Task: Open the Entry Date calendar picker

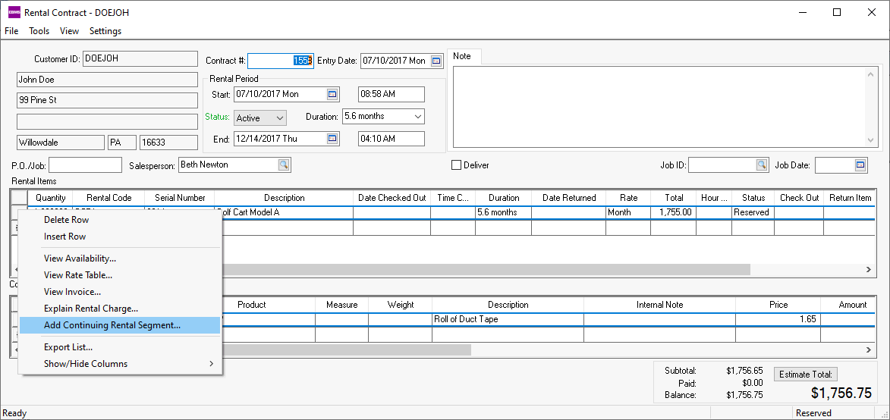Action: (x=436, y=61)
